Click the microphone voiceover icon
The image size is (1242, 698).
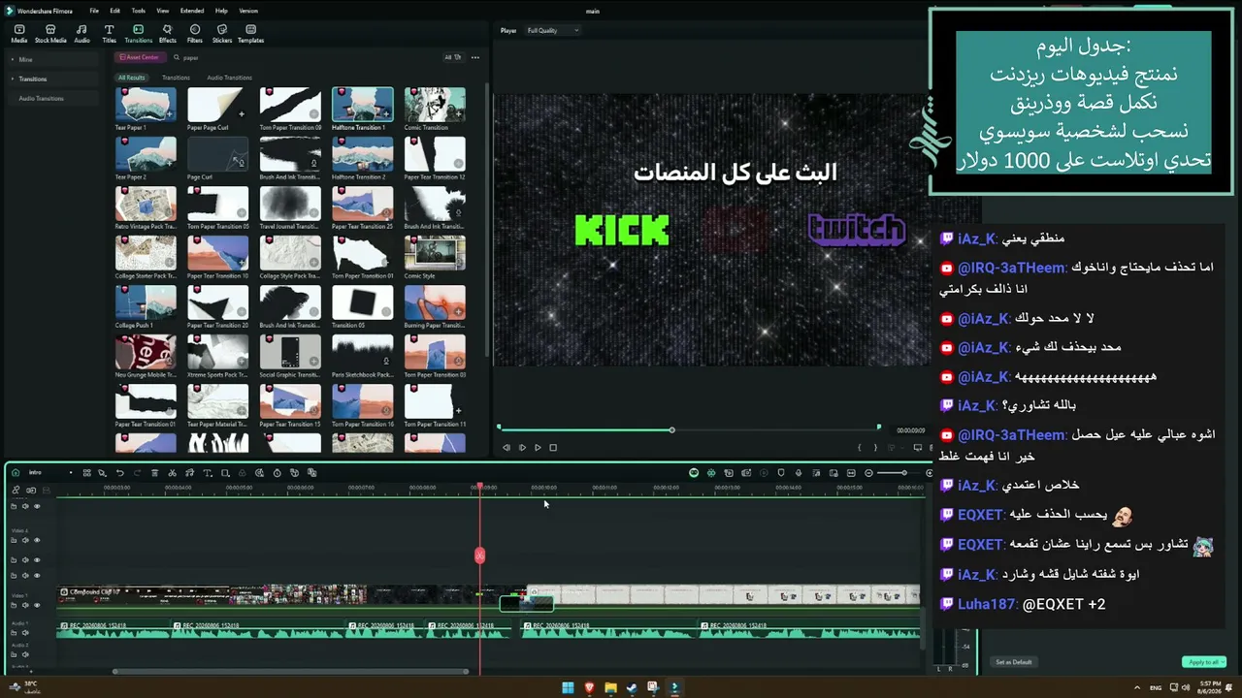[x=799, y=473]
